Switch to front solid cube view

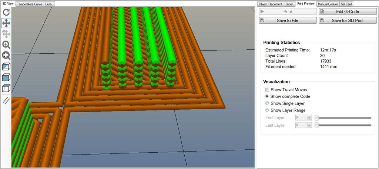click(x=6, y=77)
